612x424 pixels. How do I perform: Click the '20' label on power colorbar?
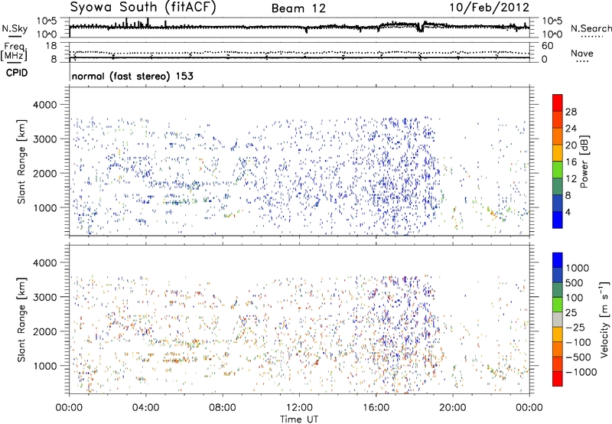coord(571,145)
